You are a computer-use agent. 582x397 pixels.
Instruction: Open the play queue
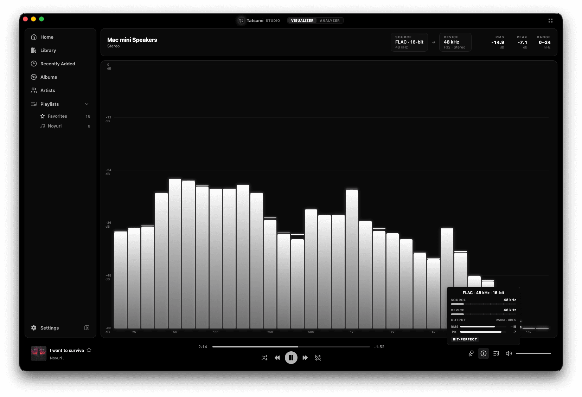pyautogui.click(x=496, y=353)
